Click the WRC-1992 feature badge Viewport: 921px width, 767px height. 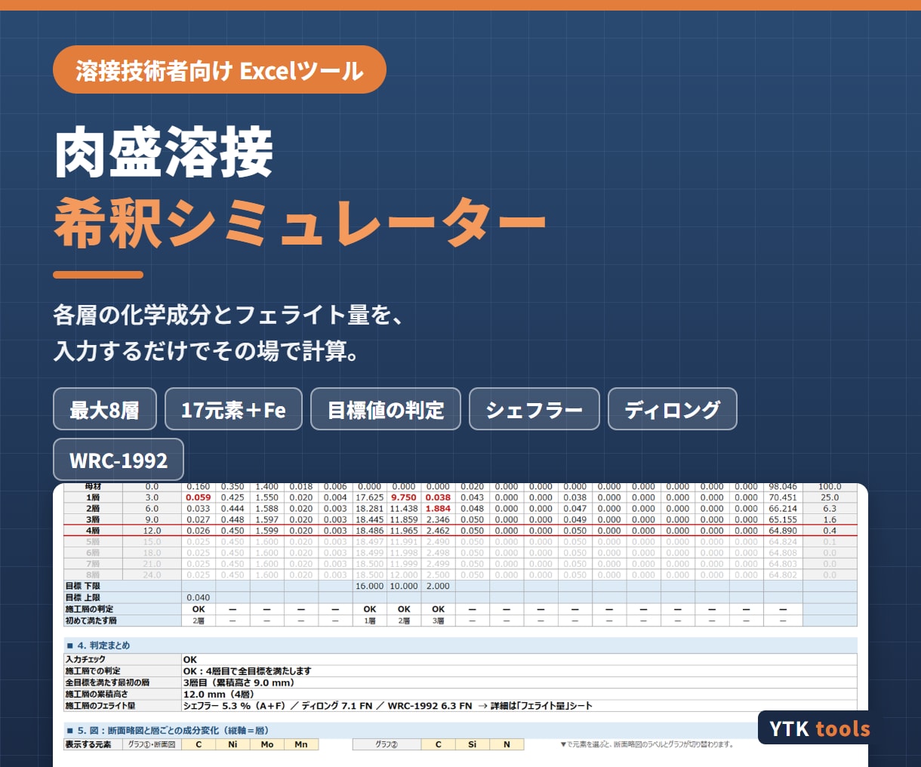[119, 460]
